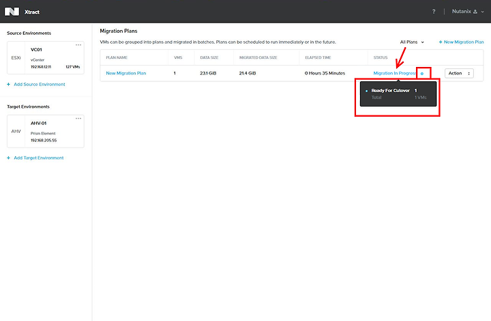The height and width of the screenshot is (321, 491).
Task: Click Ready For Cutover in tooltip
Action: [391, 91]
